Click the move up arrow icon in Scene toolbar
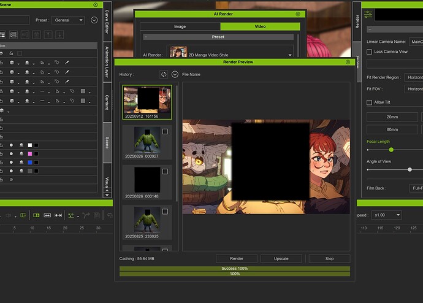Image resolution: width=423 pixels, height=303 pixels. [48, 34]
